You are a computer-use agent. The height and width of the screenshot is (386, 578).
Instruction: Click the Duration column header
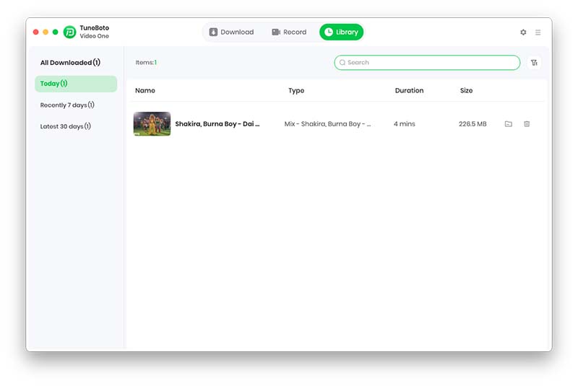tap(409, 90)
